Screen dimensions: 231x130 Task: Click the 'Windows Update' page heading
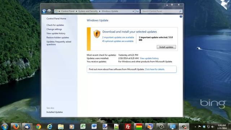click(x=97, y=20)
